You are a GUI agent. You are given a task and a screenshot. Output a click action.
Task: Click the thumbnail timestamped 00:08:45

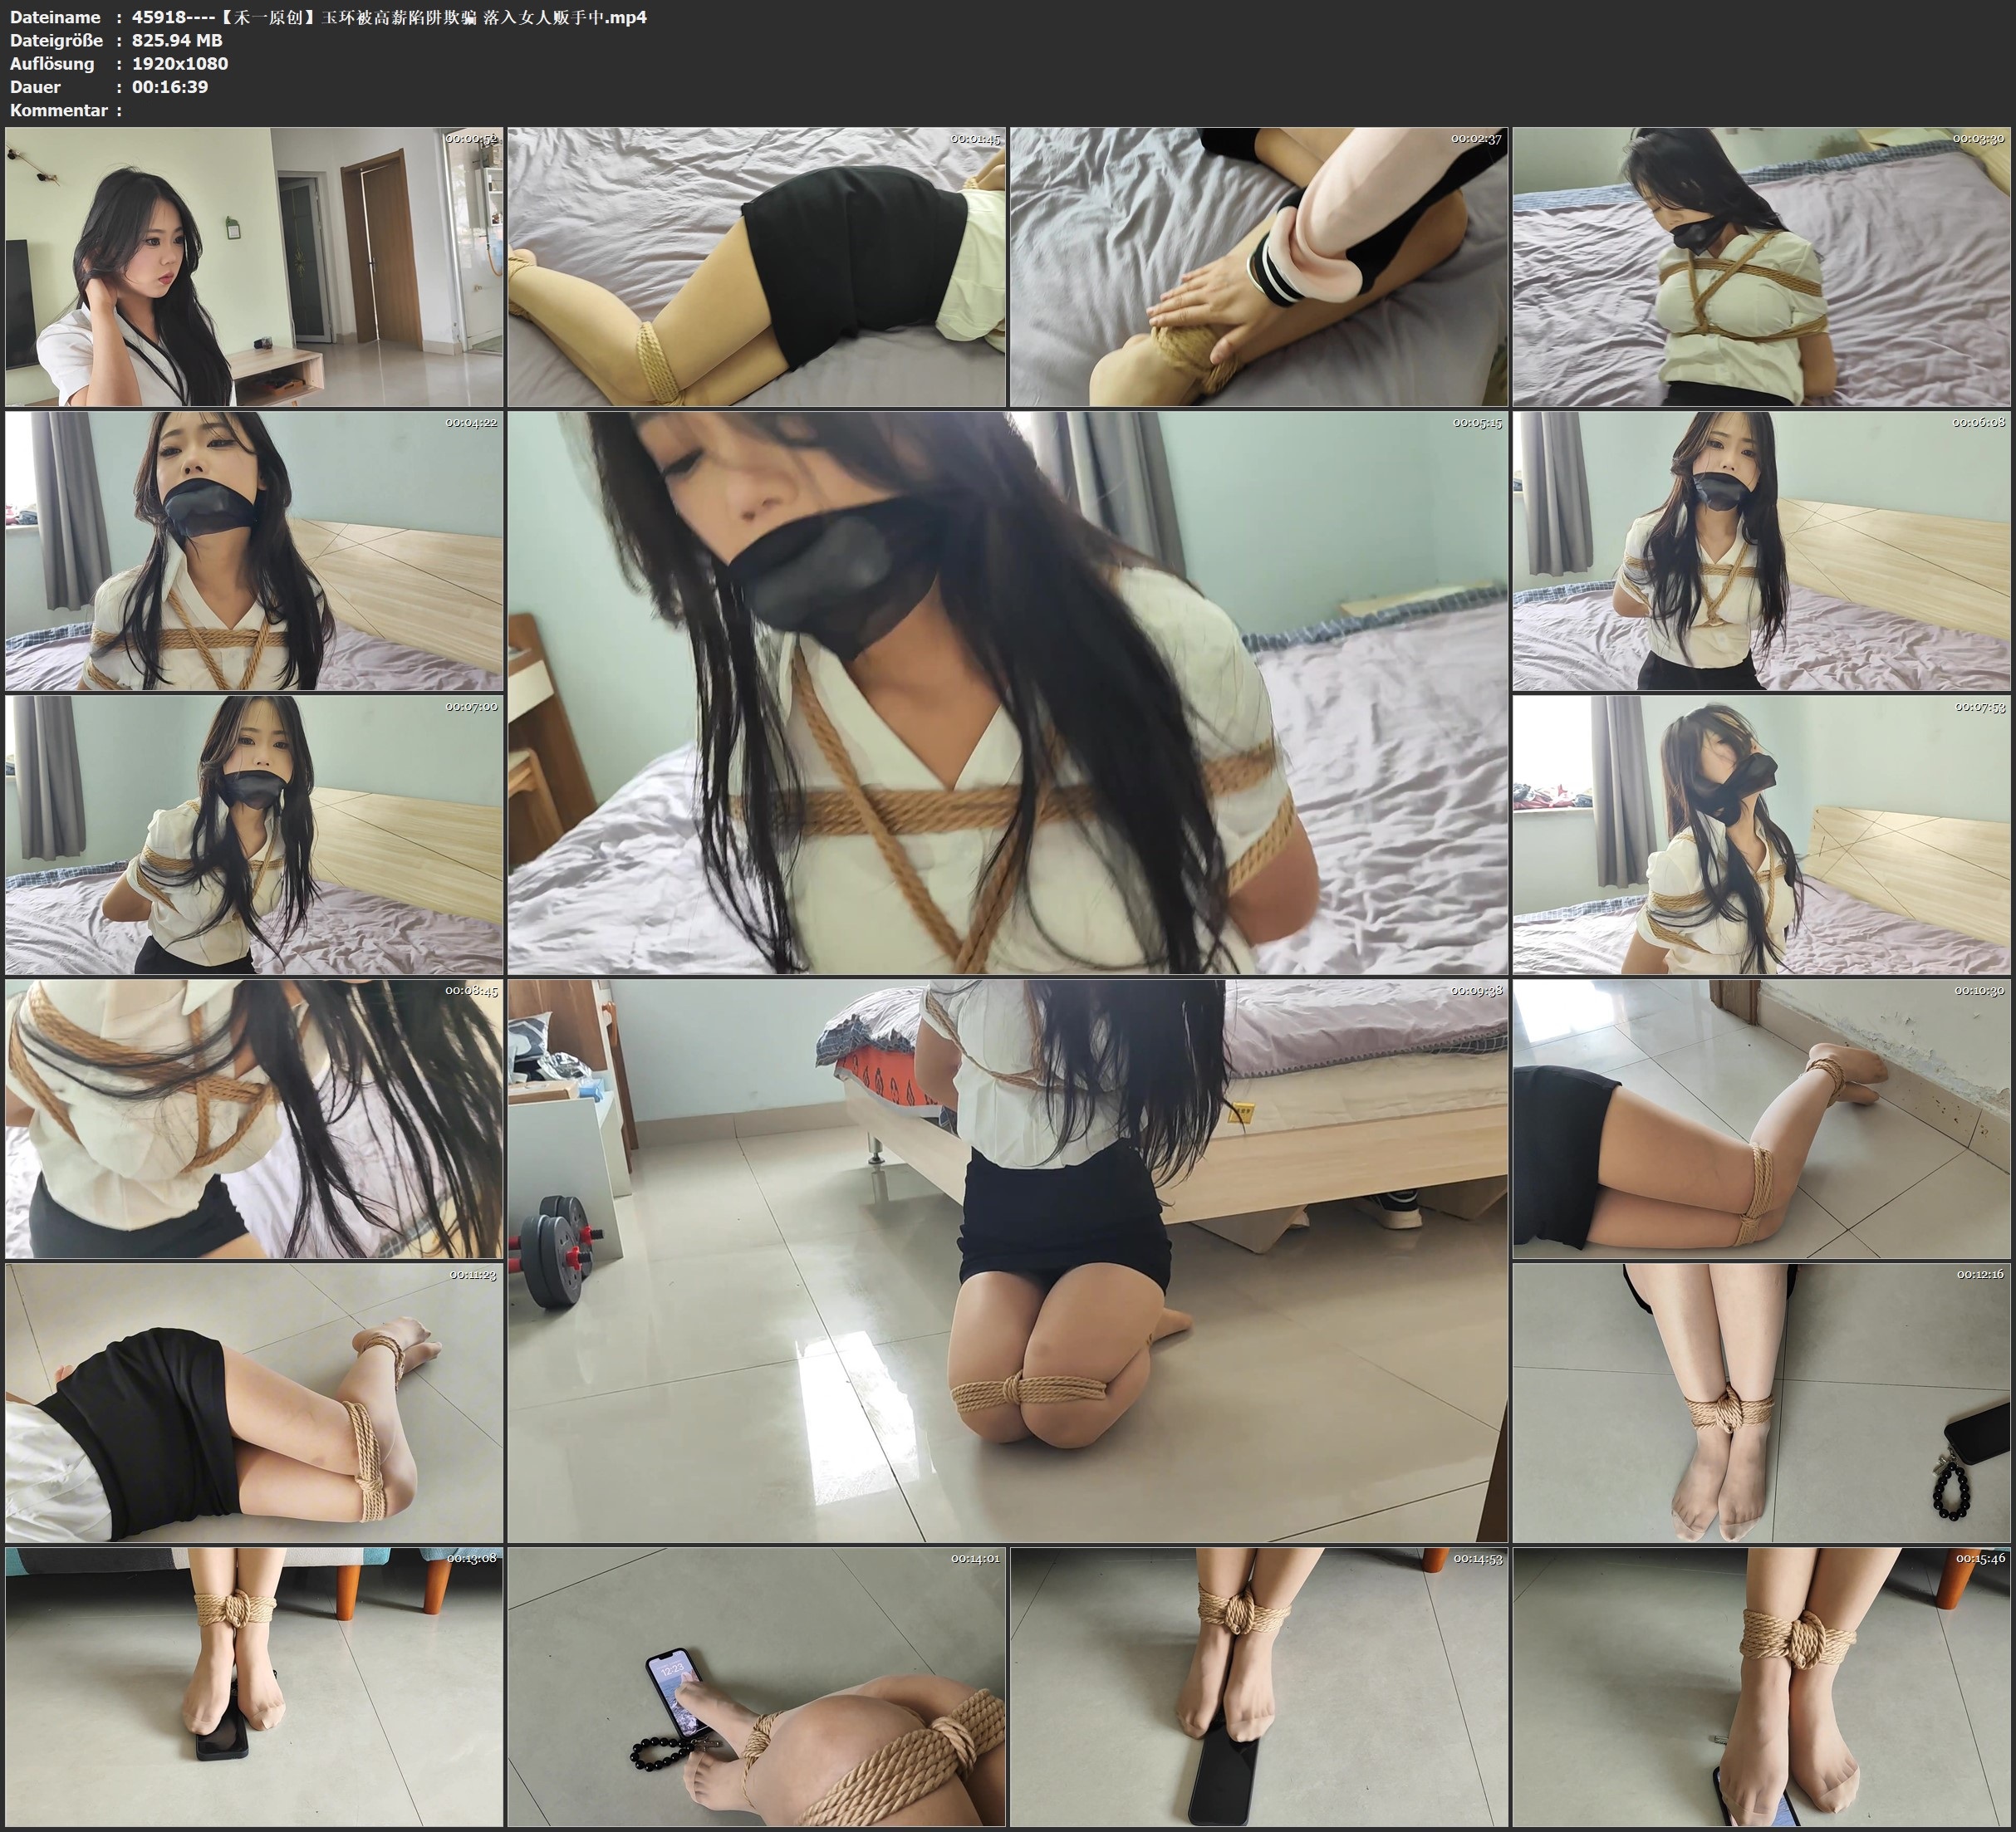click(254, 1119)
